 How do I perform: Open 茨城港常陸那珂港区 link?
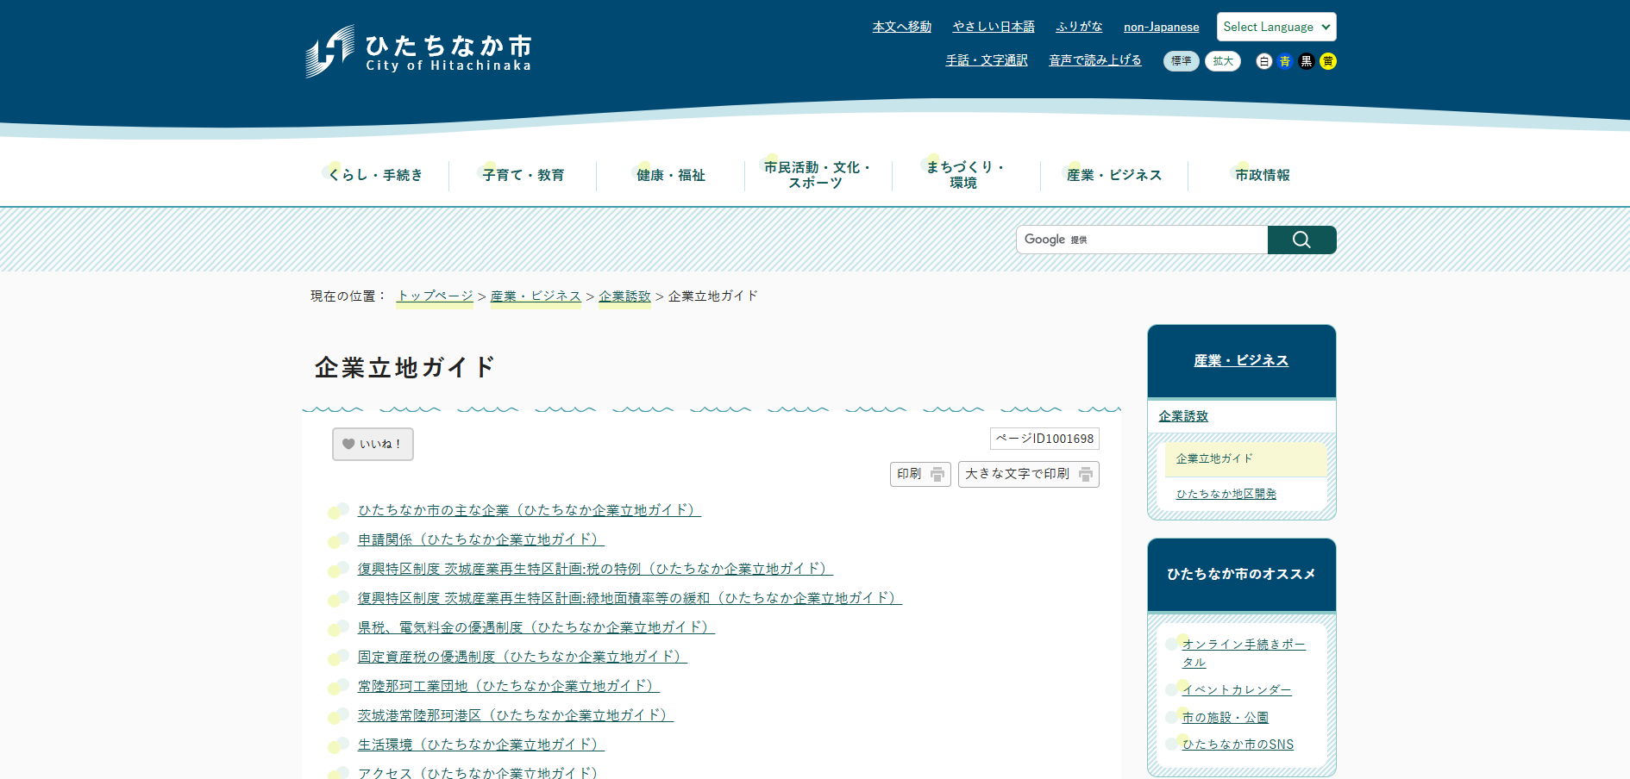point(516,715)
